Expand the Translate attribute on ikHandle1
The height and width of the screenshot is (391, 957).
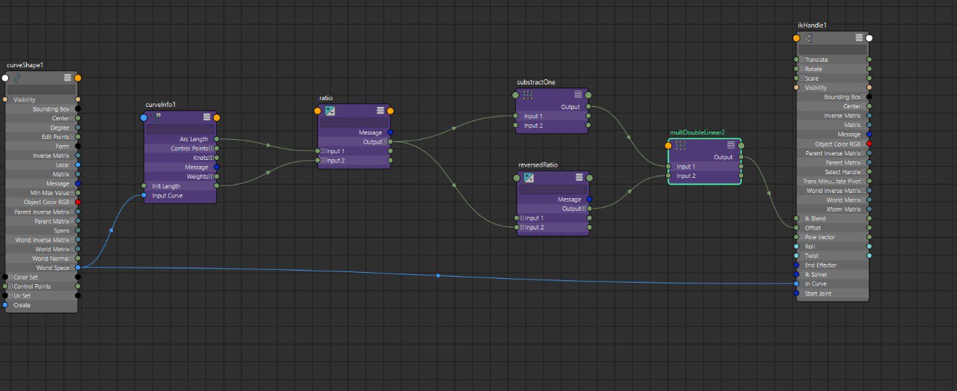point(801,60)
